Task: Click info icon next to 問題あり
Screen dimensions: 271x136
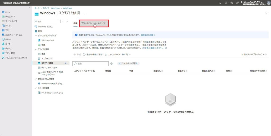Action: [x=187, y=71]
